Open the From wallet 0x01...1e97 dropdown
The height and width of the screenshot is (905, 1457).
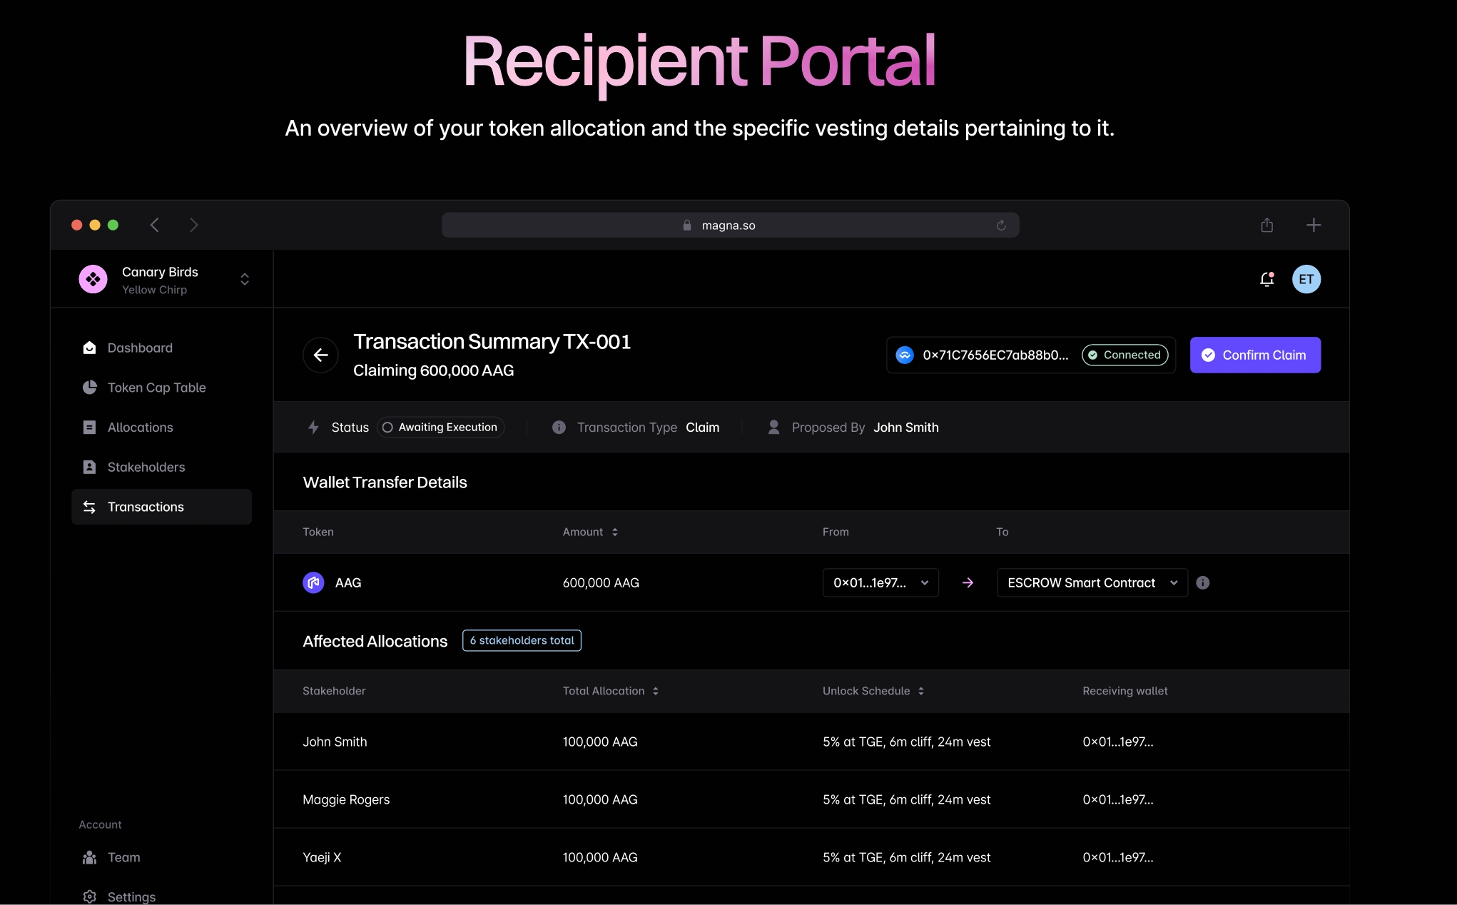[x=880, y=582]
